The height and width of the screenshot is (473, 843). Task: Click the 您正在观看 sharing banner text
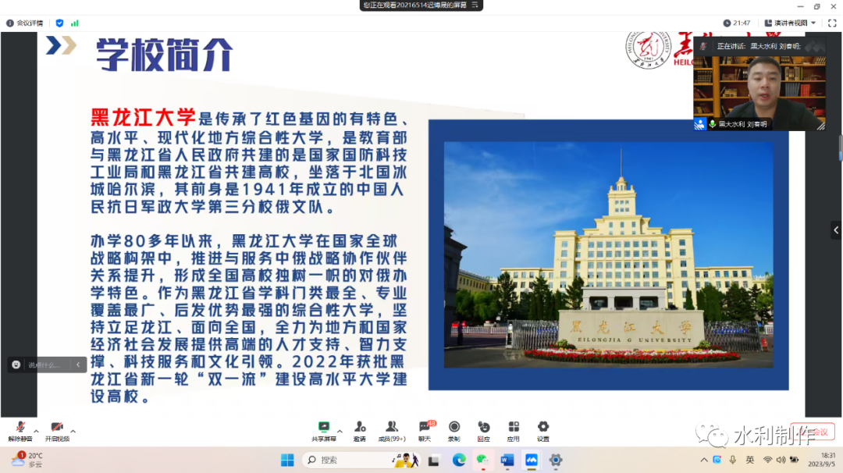coord(414,5)
